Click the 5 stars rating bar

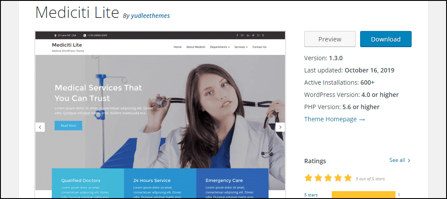tap(364, 195)
